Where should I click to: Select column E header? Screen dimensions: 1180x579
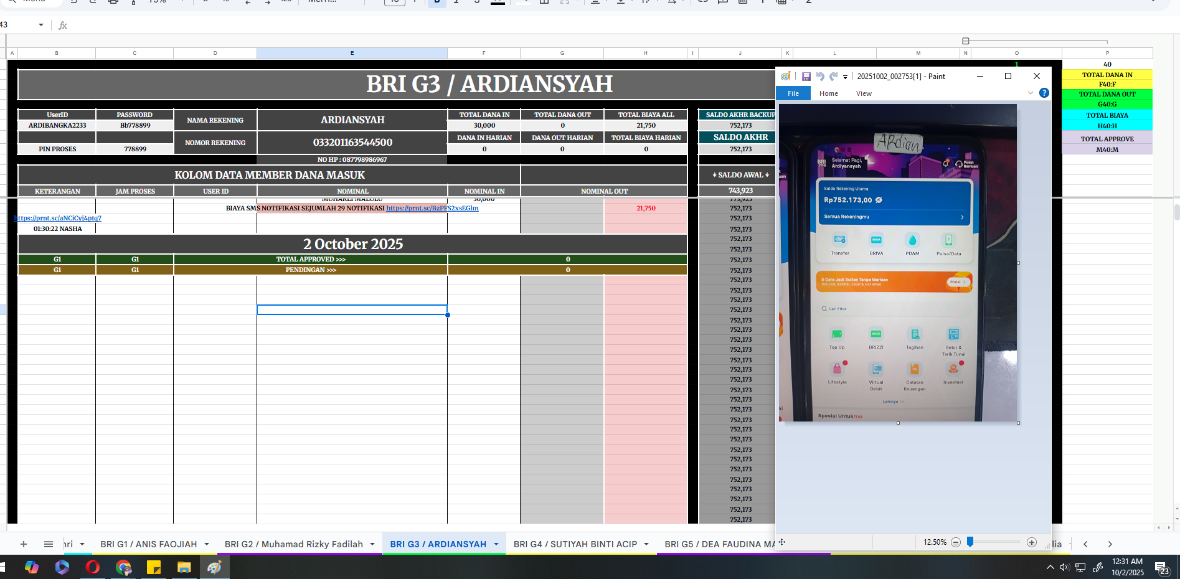352,53
